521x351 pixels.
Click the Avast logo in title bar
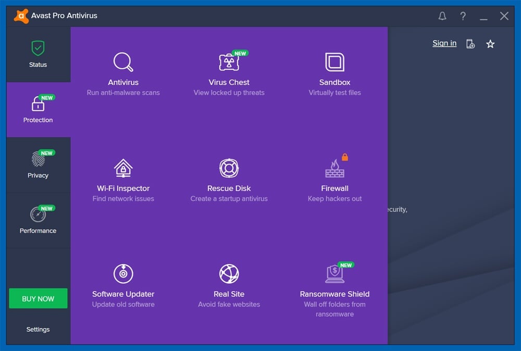tap(21, 16)
